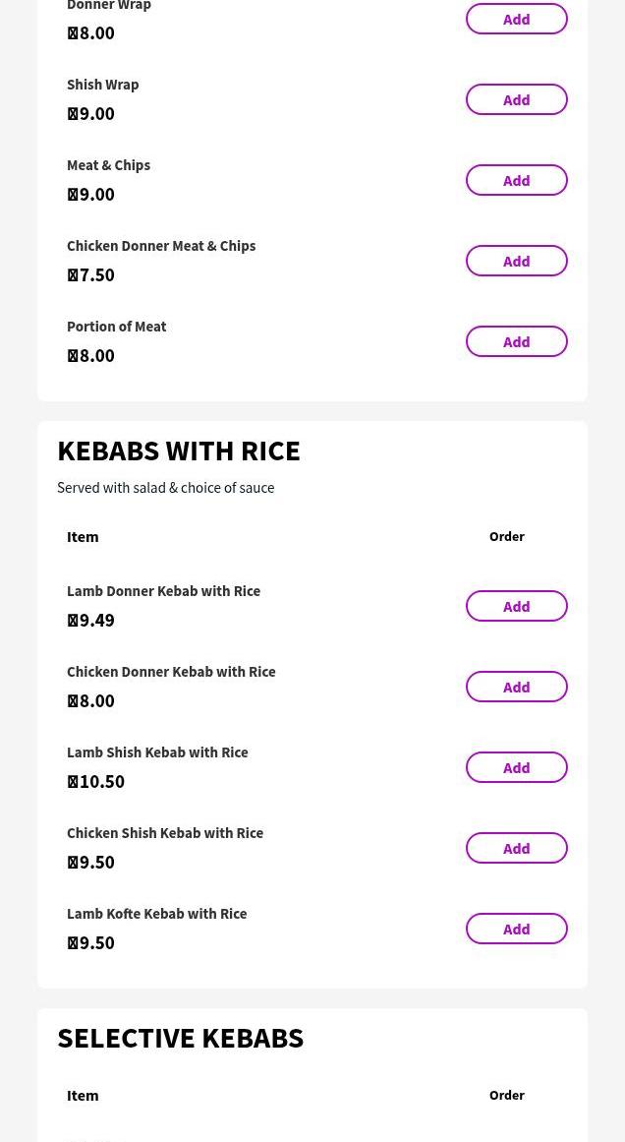This screenshot has height=1142, width=625.
Task: Click the Chicken Shish Kebab with Rice name
Action: pos(165,832)
